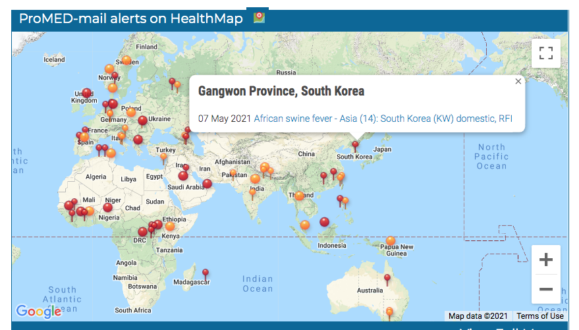Select the orange pin on Turkey

point(163,158)
